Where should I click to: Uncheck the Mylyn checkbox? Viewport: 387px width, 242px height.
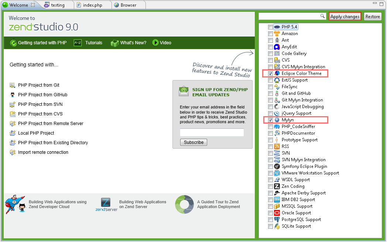pos(271,120)
